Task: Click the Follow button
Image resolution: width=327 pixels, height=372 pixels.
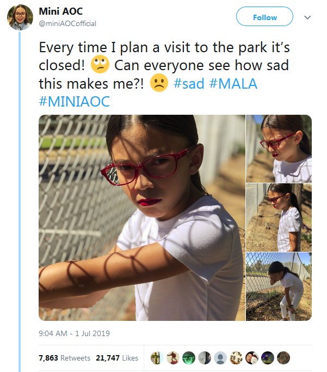Action: [264, 17]
